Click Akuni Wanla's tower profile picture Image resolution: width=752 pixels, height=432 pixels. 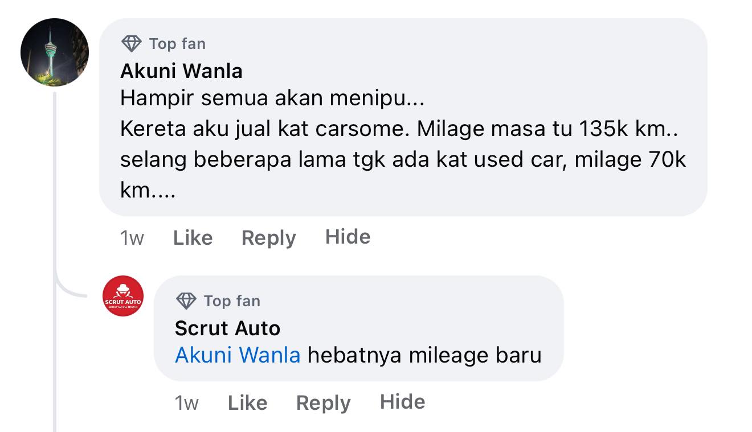[x=55, y=52]
